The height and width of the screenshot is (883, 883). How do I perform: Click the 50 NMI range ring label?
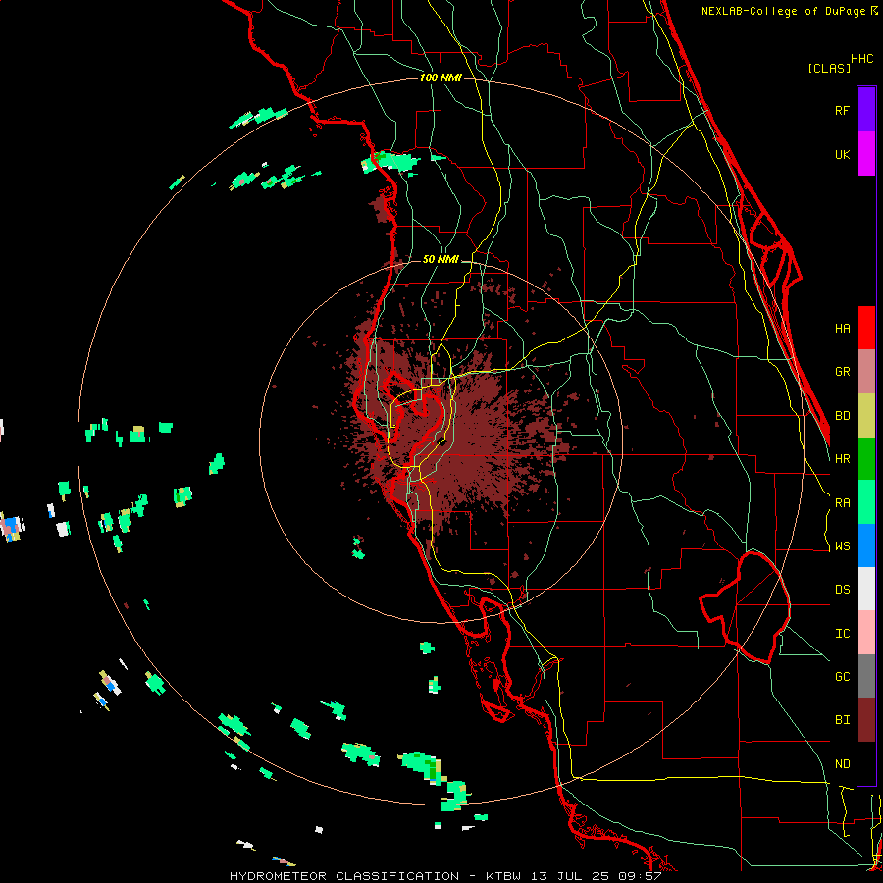coord(441,260)
